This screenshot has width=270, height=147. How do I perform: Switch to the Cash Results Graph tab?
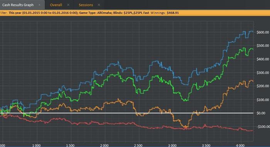pyautogui.click(x=18, y=5)
